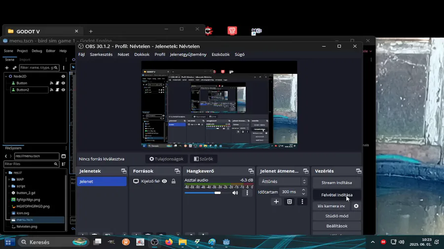This screenshot has width=444, height=249.
Task: Expand the script folder
Action: tap(9, 186)
